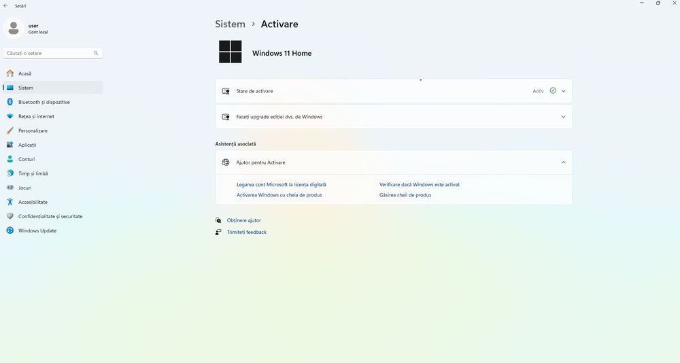680x363 pixels.
Task: Open Aplicații settings
Action: [53, 145]
